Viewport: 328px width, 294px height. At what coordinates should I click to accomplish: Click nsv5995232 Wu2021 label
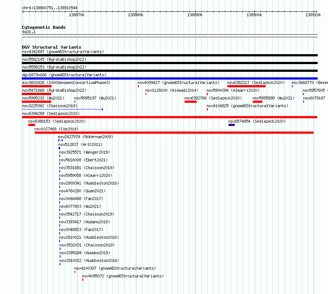pyautogui.click(x=43, y=98)
